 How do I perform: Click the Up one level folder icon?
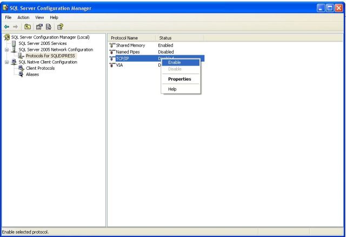[x=28, y=27]
